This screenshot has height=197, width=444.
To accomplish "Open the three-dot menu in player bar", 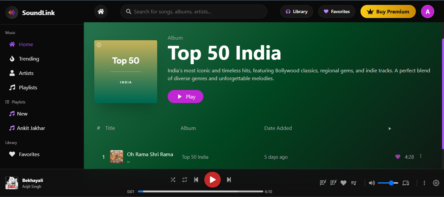I will (424, 183).
